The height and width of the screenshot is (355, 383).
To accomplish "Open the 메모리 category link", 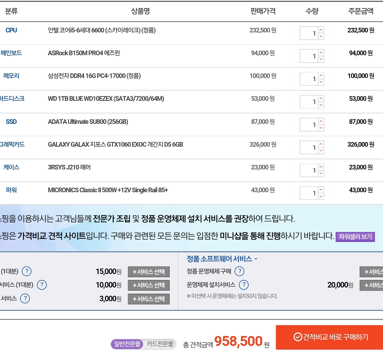I will click(11, 76).
